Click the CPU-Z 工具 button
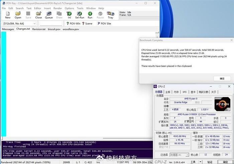This screenshot has width=234, height=164. [x=193, y=162]
